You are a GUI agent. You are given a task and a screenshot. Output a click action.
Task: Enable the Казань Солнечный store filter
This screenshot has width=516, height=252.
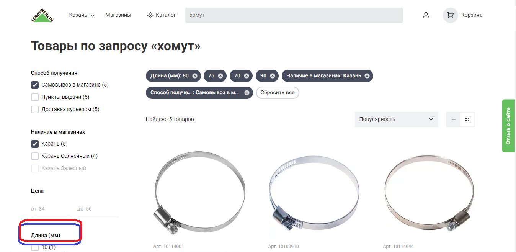35,156
